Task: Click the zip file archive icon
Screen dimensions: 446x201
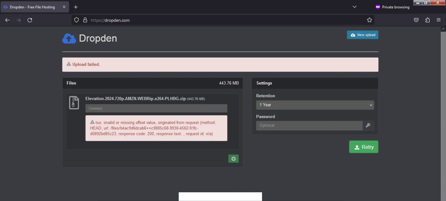Action: (74, 103)
